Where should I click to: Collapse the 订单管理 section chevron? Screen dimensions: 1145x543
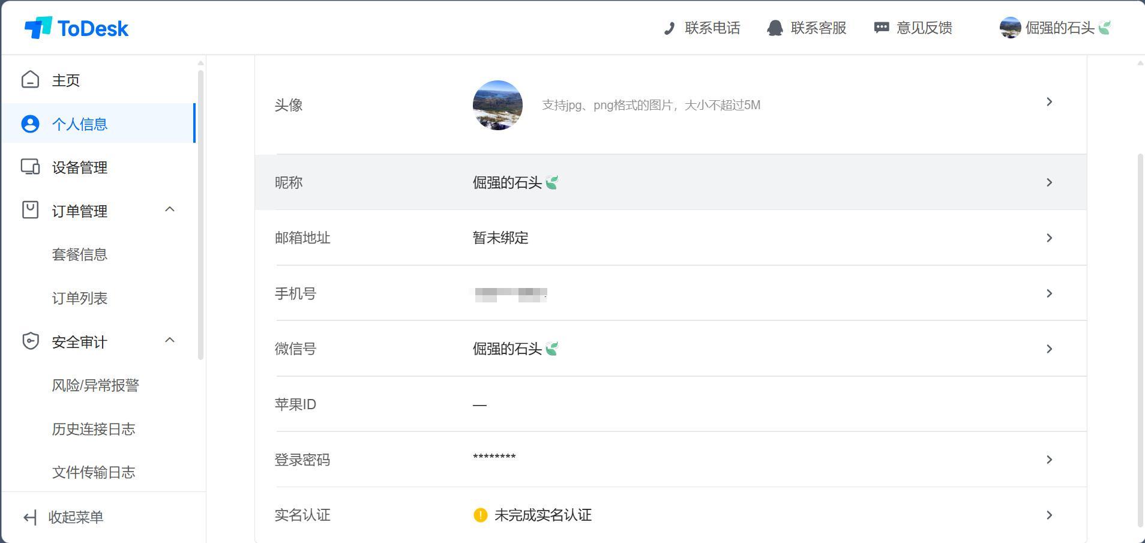pos(170,209)
